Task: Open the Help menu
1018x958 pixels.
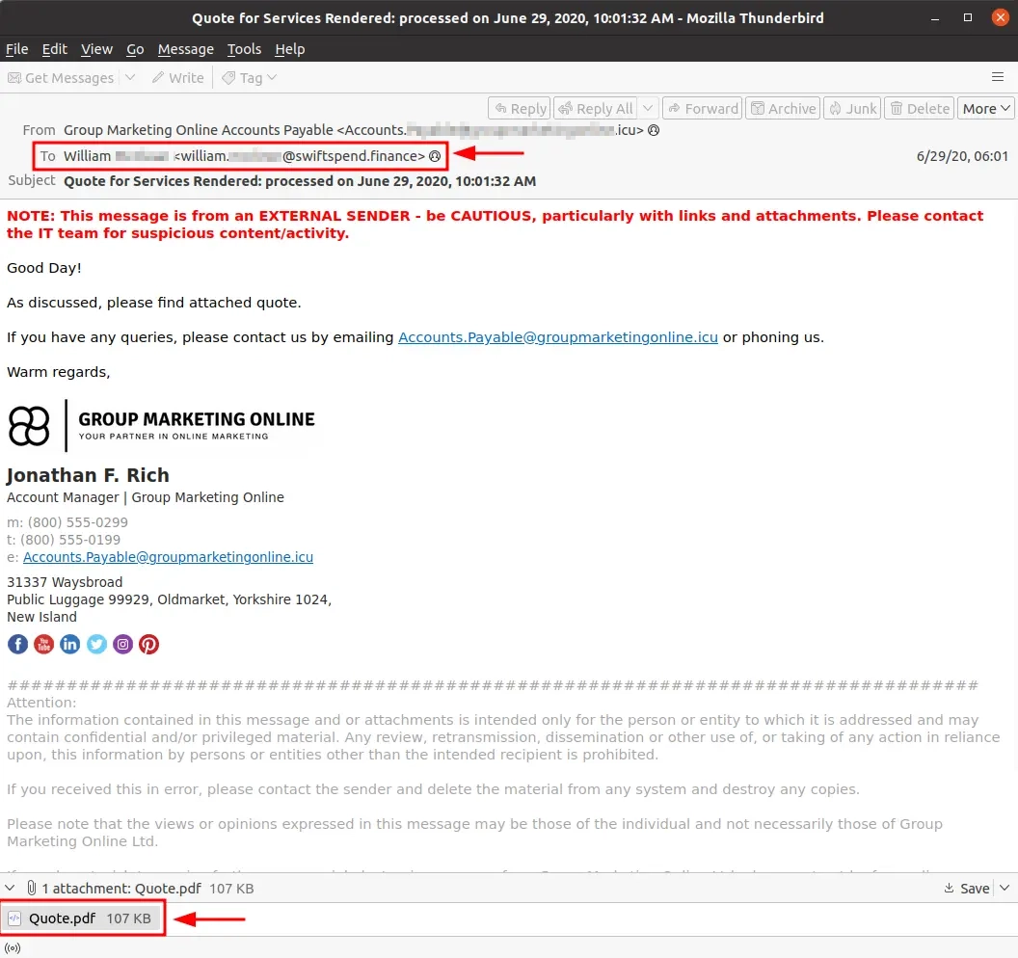Action: coord(289,49)
